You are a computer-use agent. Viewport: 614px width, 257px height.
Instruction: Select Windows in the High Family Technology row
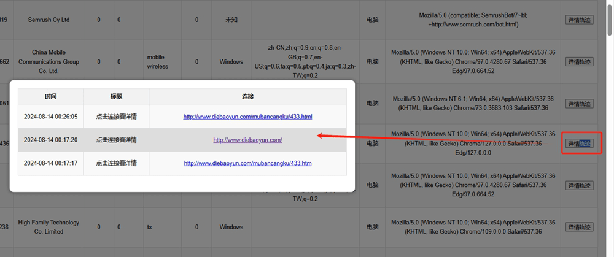[231, 228]
